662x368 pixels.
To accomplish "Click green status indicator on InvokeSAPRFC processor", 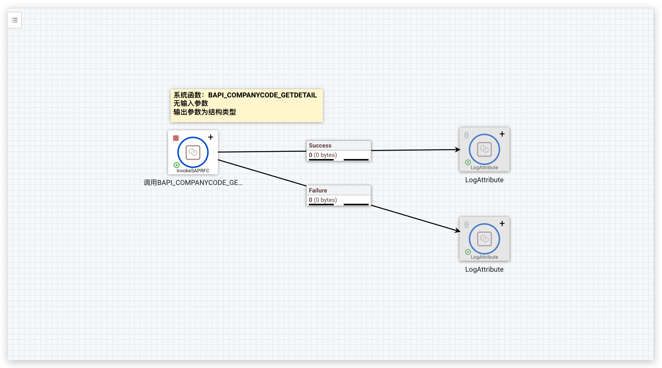I will point(176,165).
